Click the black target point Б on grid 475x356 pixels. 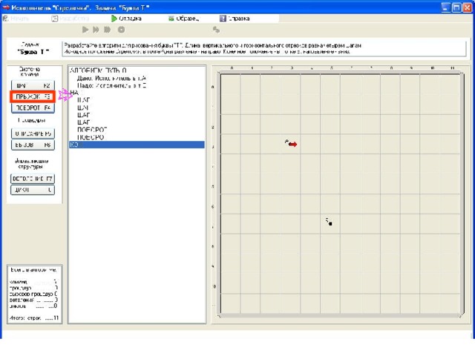[x=330, y=224]
